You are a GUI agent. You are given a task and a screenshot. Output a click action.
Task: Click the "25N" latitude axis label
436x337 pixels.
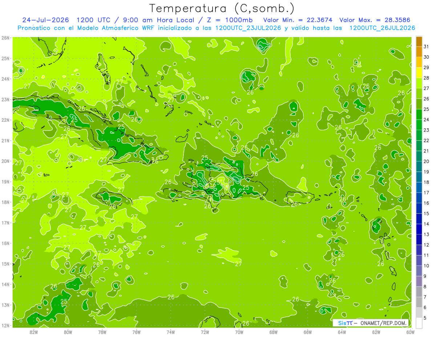[5, 59]
